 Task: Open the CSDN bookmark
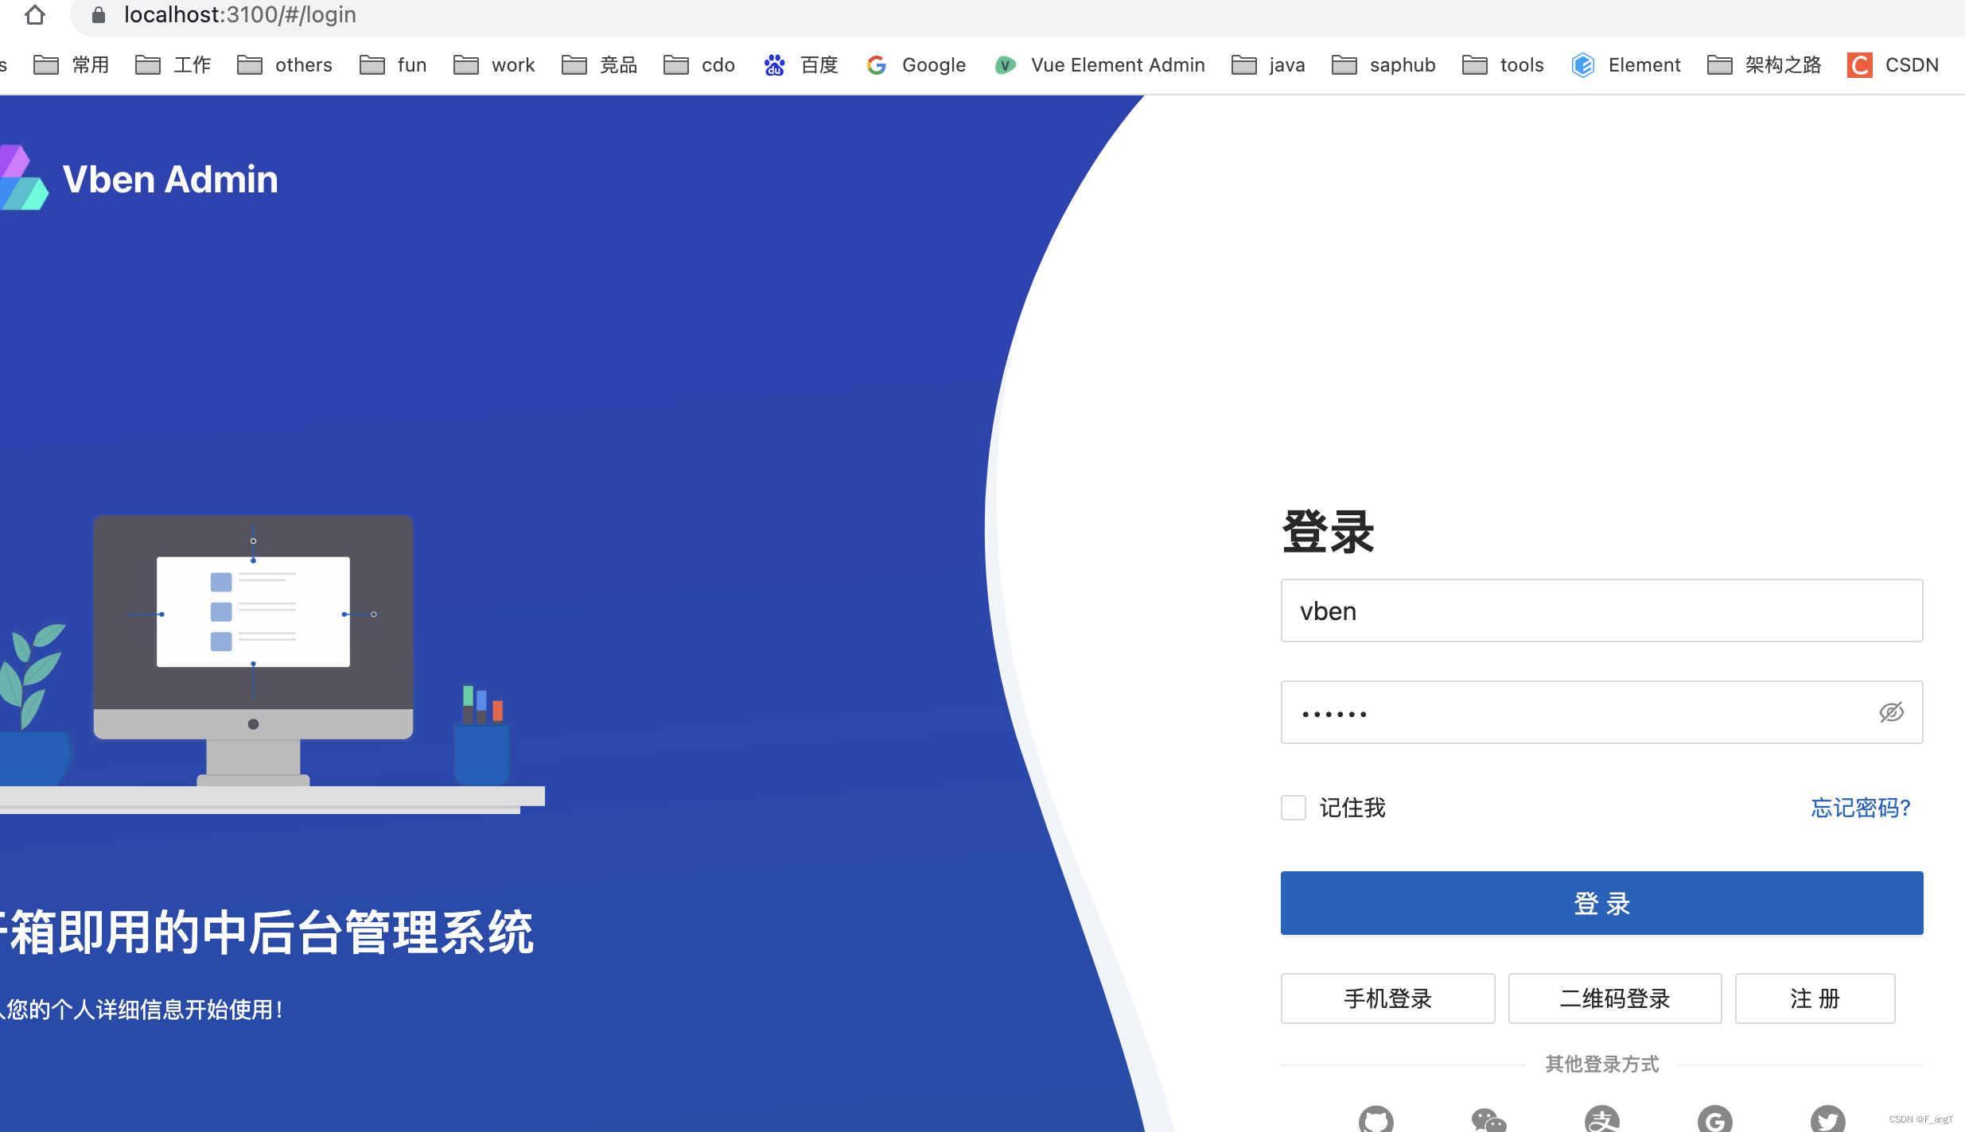click(1893, 64)
